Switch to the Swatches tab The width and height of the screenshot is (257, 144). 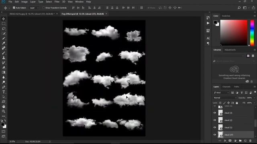226,16
